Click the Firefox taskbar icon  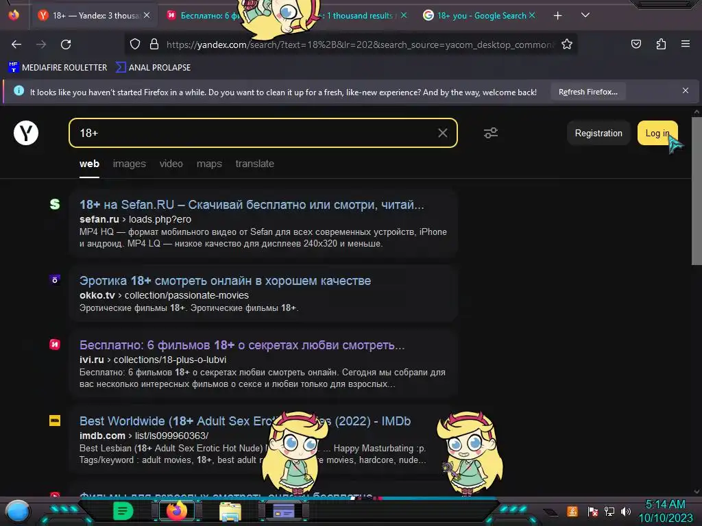coord(177,511)
